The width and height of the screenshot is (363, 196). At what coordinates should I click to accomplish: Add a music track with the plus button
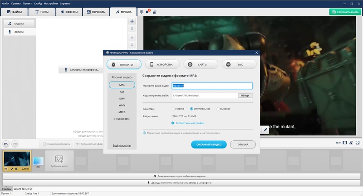pos(132,21)
